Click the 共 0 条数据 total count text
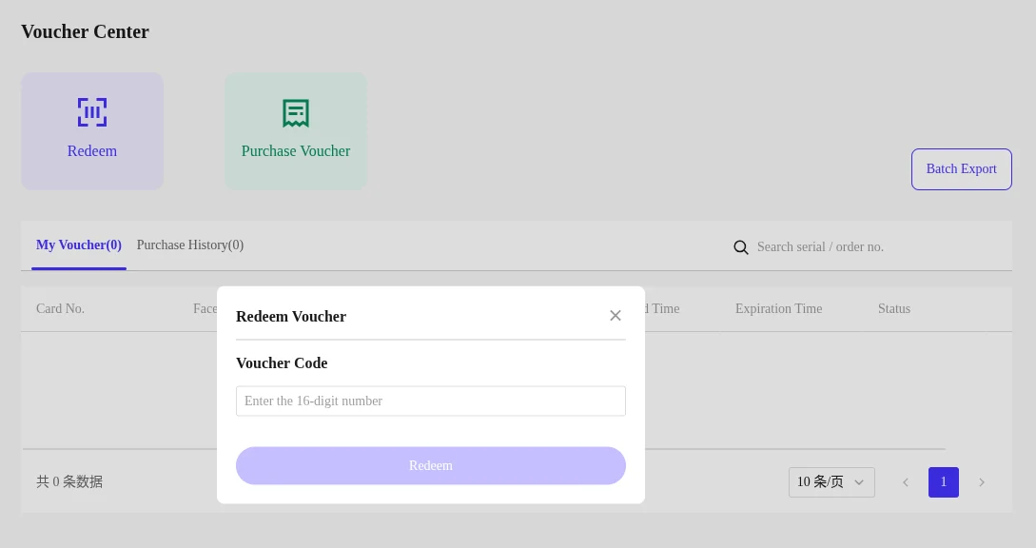Image resolution: width=1036 pixels, height=548 pixels. (x=69, y=482)
